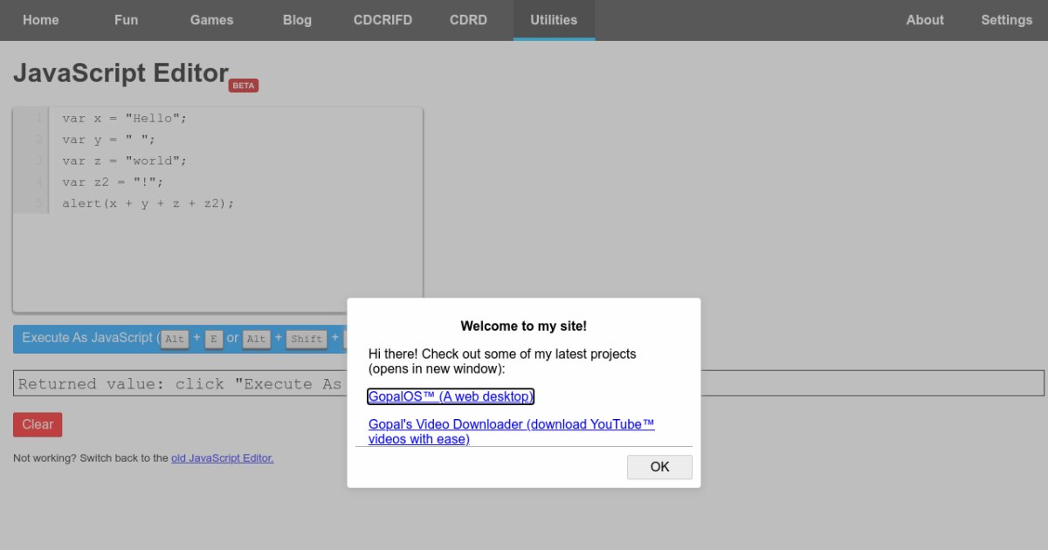Open the Fun nav item

pyautogui.click(x=127, y=20)
